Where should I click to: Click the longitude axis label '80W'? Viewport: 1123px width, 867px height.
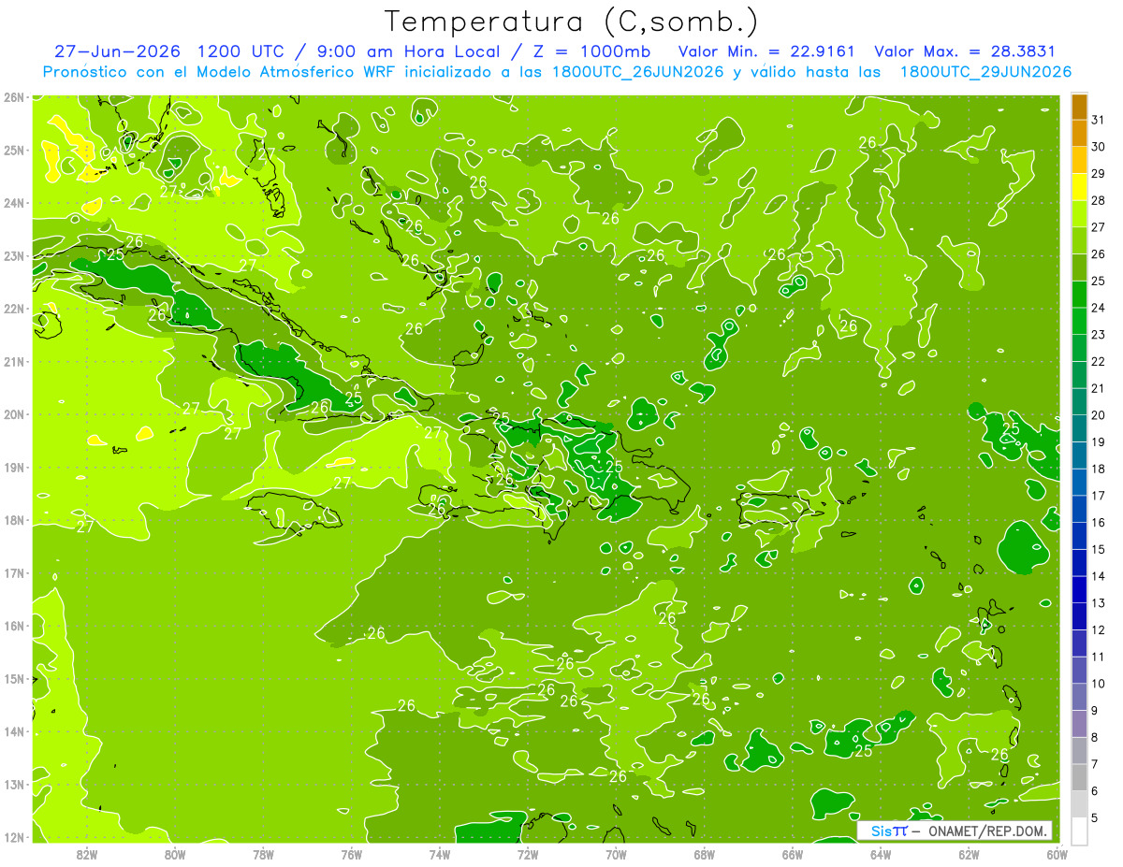click(175, 854)
